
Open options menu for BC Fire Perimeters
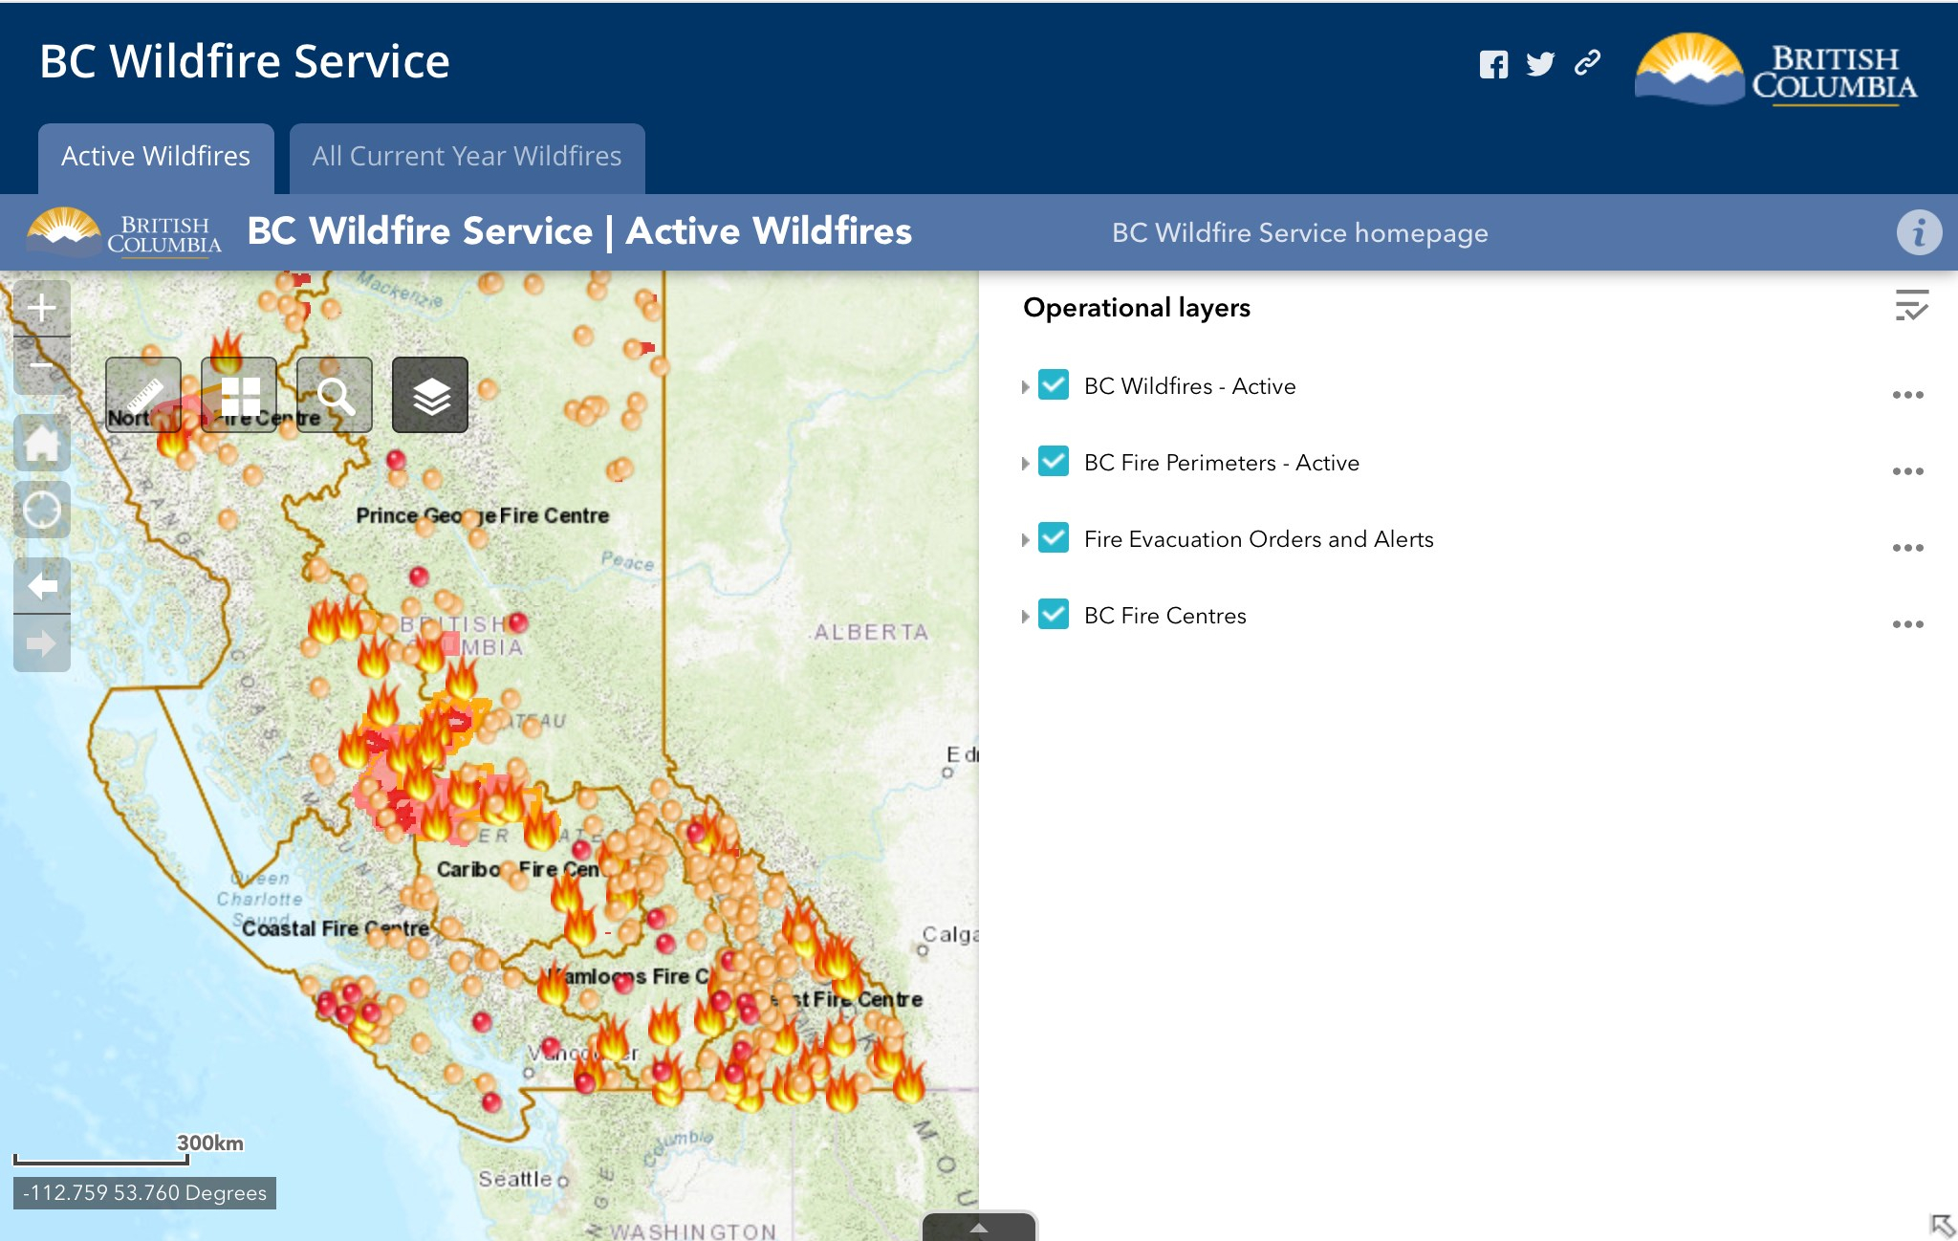click(1907, 471)
